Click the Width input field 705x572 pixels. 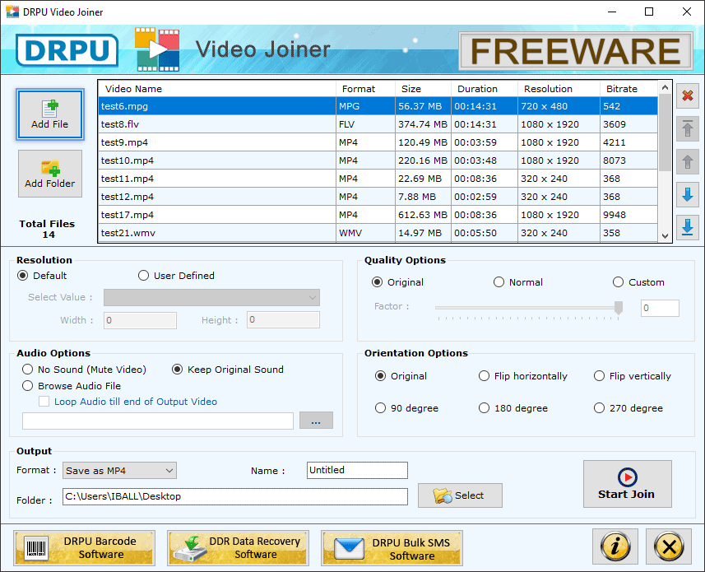tap(141, 320)
